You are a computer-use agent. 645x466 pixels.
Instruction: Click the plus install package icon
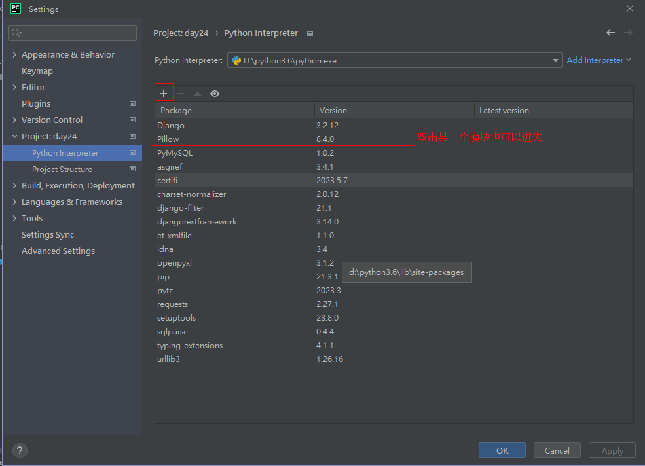pos(164,94)
